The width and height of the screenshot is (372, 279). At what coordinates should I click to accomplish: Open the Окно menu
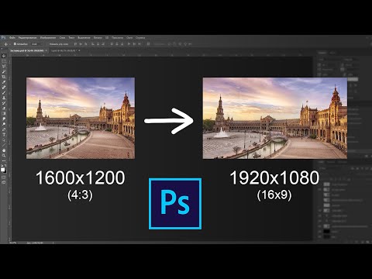(129, 38)
